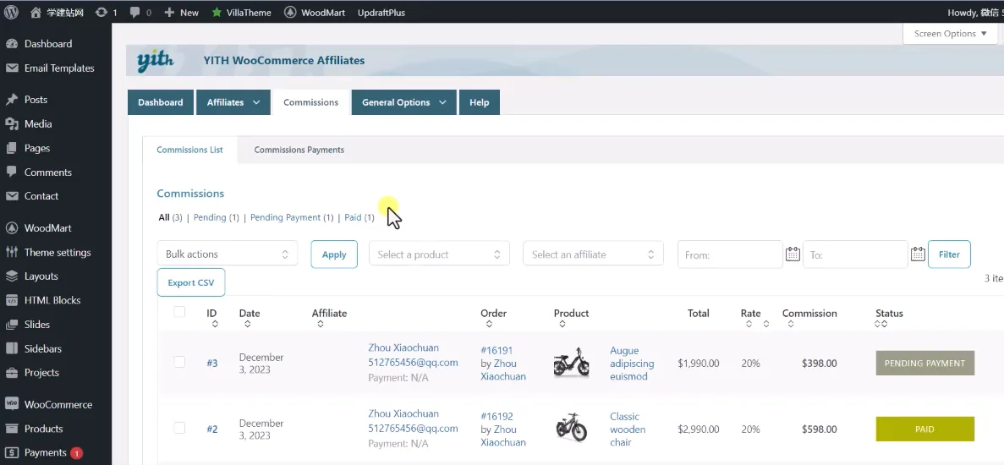Filter by the Pending (1) link
Viewport: 1004px width, 465px height.
click(x=216, y=217)
